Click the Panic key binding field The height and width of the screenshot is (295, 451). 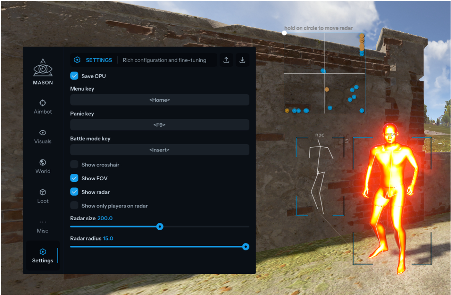pyautogui.click(x=159, y=125)
